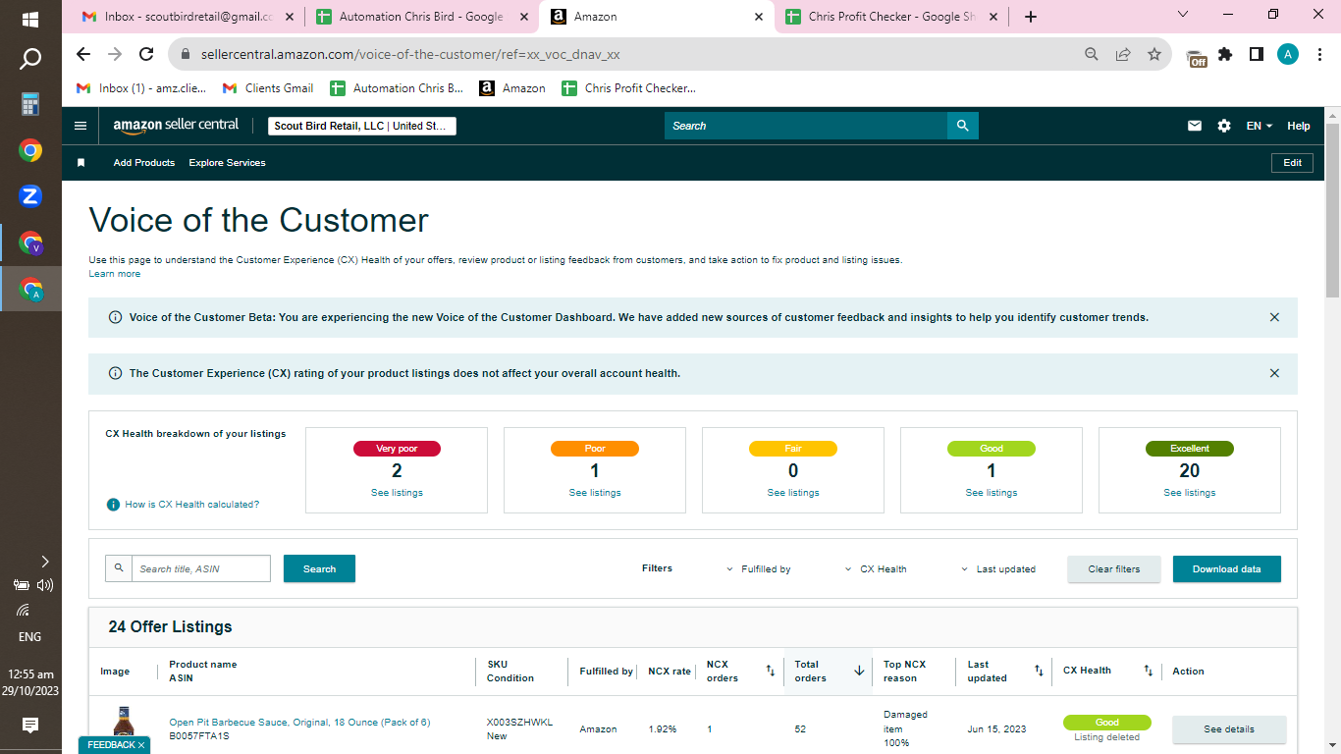Click the Download data button

[1227, 569]
